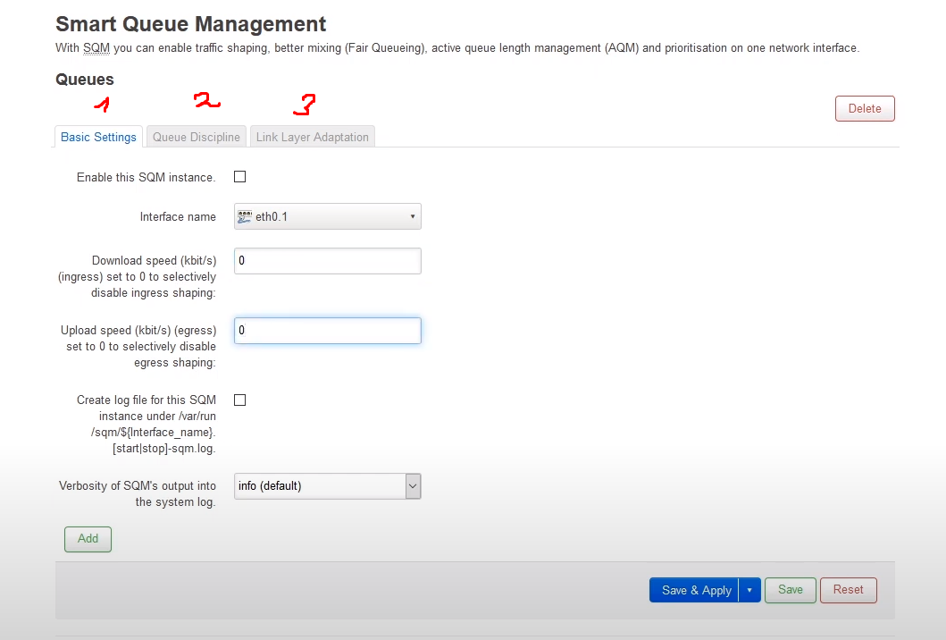Click the green Save button
The image size is (946, 640).
pos(790,590)
